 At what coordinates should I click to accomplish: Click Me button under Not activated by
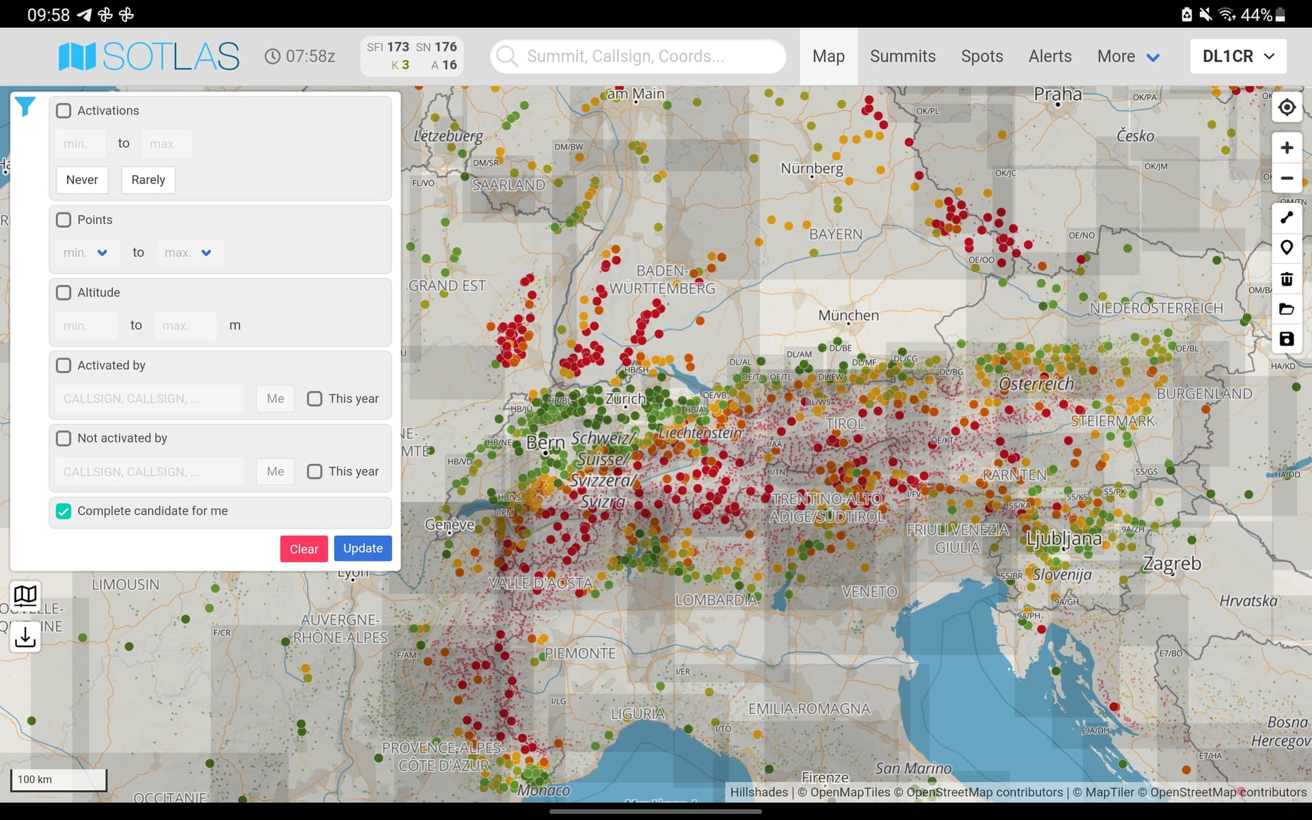click(x=275, y=471)
